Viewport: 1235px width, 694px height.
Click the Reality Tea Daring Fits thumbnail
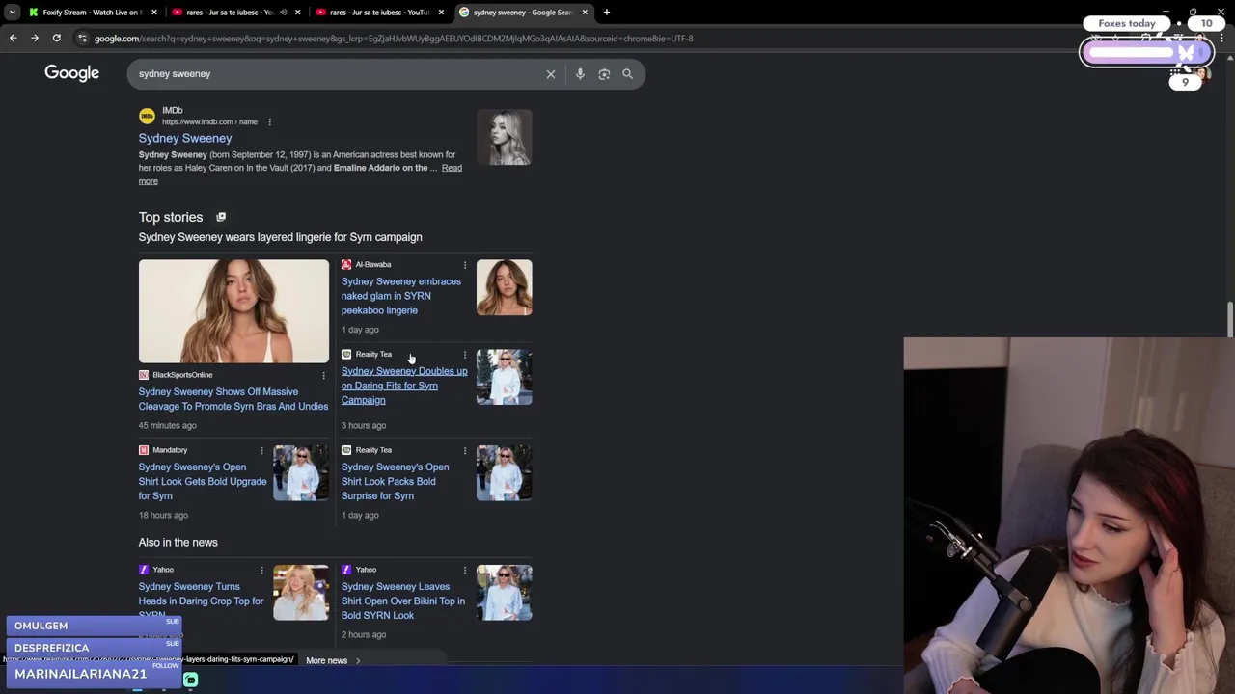click(x=504, y=377)
